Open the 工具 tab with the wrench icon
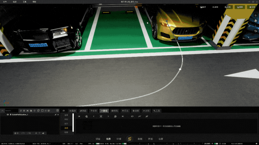The height and width of the screenshot is (145, 259). click(x=157, y=111)
